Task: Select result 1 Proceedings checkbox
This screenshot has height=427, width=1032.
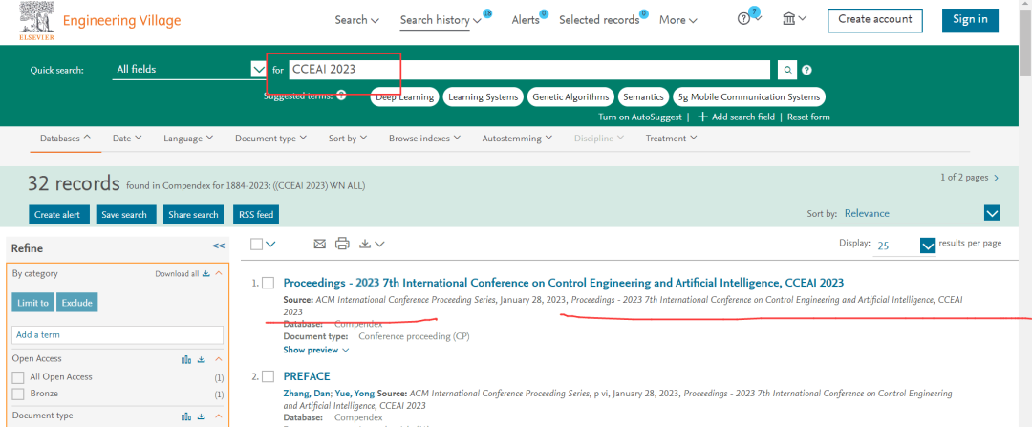Action: 268,283
